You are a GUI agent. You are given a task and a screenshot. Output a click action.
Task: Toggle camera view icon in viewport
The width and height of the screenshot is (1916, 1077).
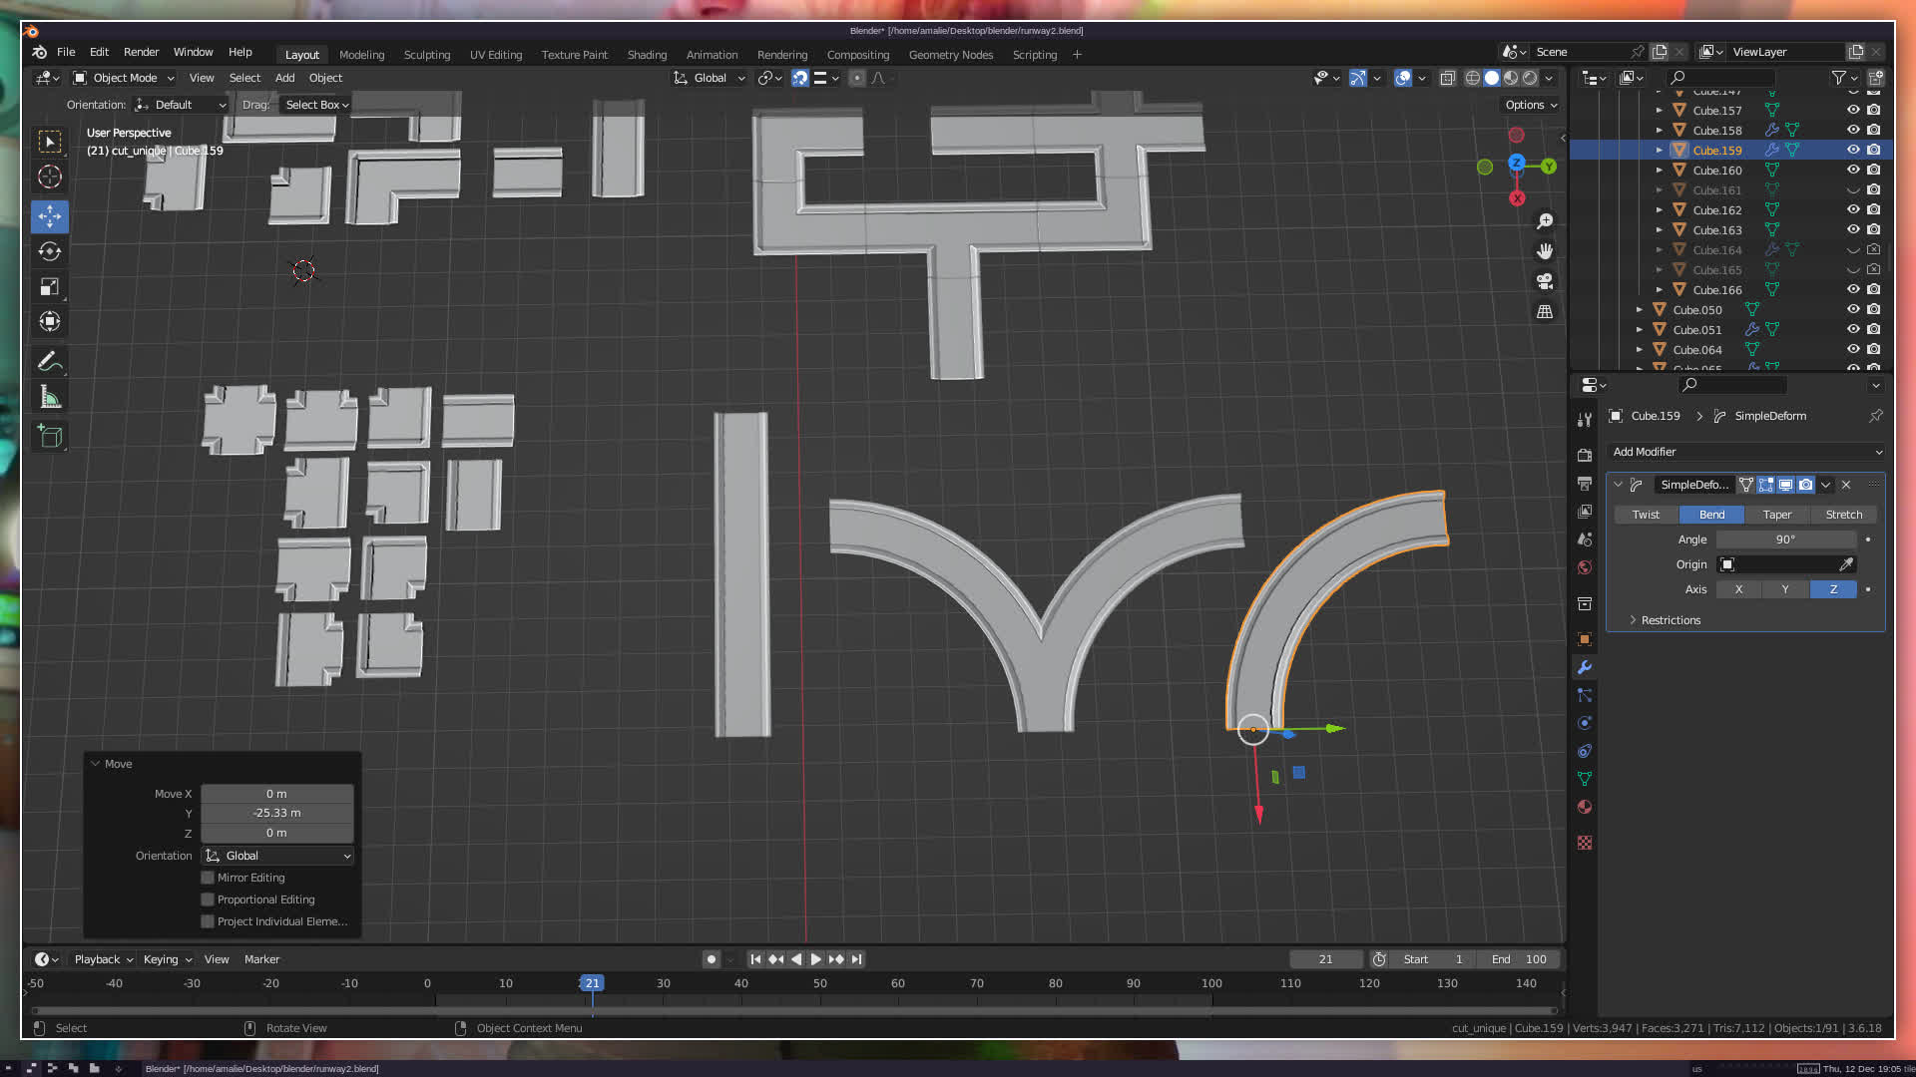tap(1545, 281)
